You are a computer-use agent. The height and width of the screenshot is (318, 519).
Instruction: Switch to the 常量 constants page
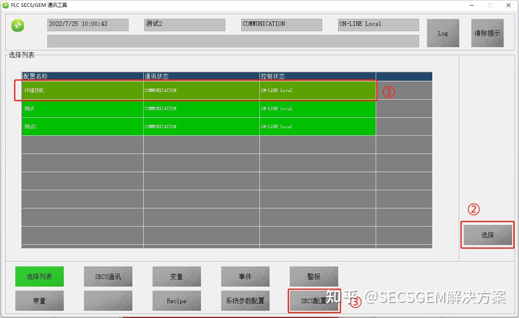39,301
